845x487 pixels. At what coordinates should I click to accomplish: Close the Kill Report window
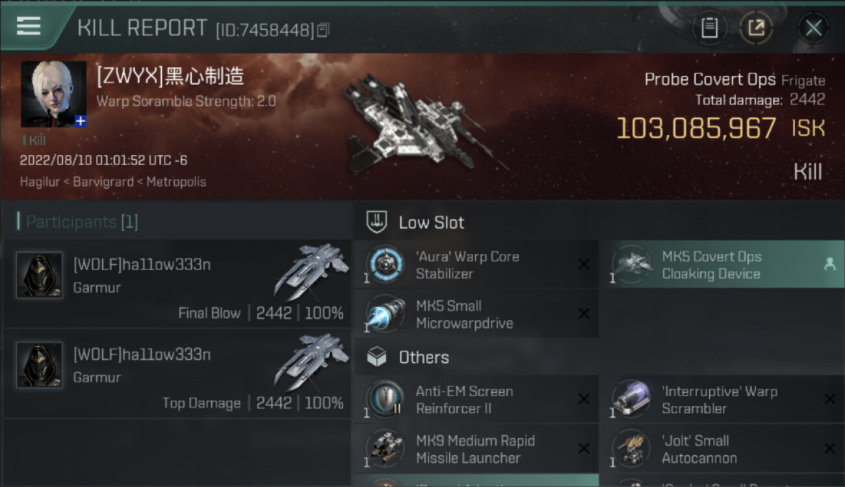813,28
